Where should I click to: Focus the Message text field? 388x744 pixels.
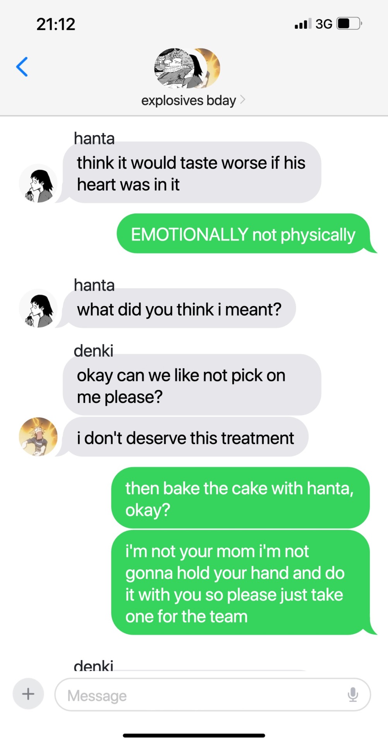213,694
